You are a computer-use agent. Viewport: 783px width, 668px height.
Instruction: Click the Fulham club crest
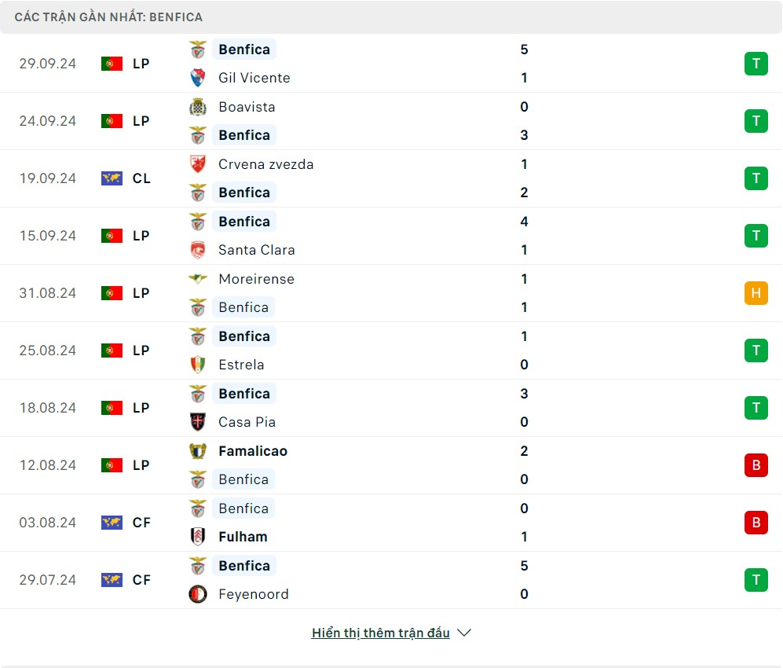click(x=198, y=537)
